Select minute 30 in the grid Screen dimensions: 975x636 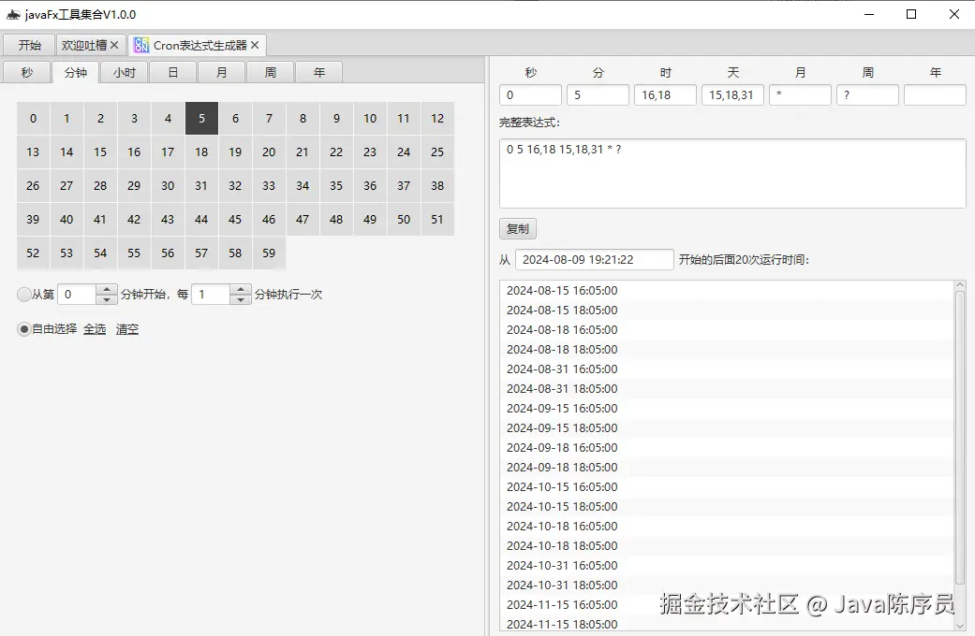168,186
